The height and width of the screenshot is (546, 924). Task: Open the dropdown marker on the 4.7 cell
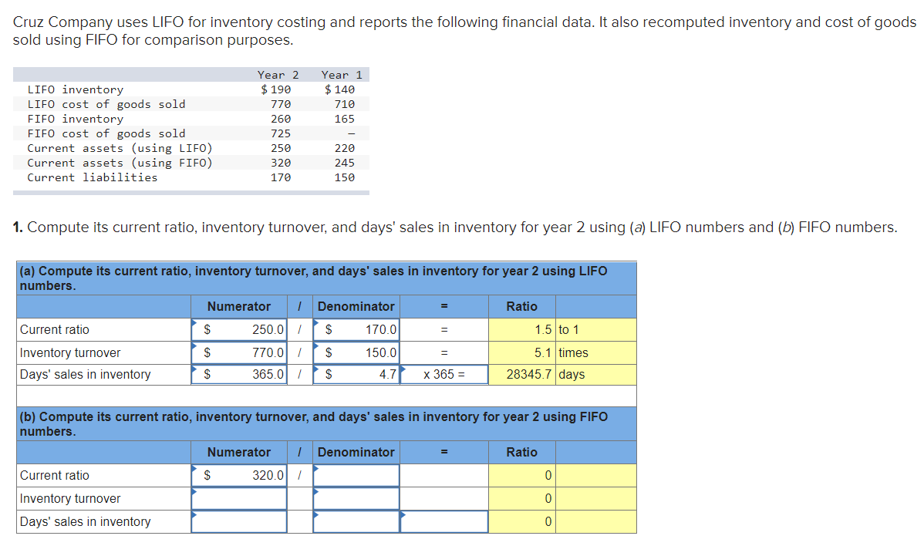315,369
